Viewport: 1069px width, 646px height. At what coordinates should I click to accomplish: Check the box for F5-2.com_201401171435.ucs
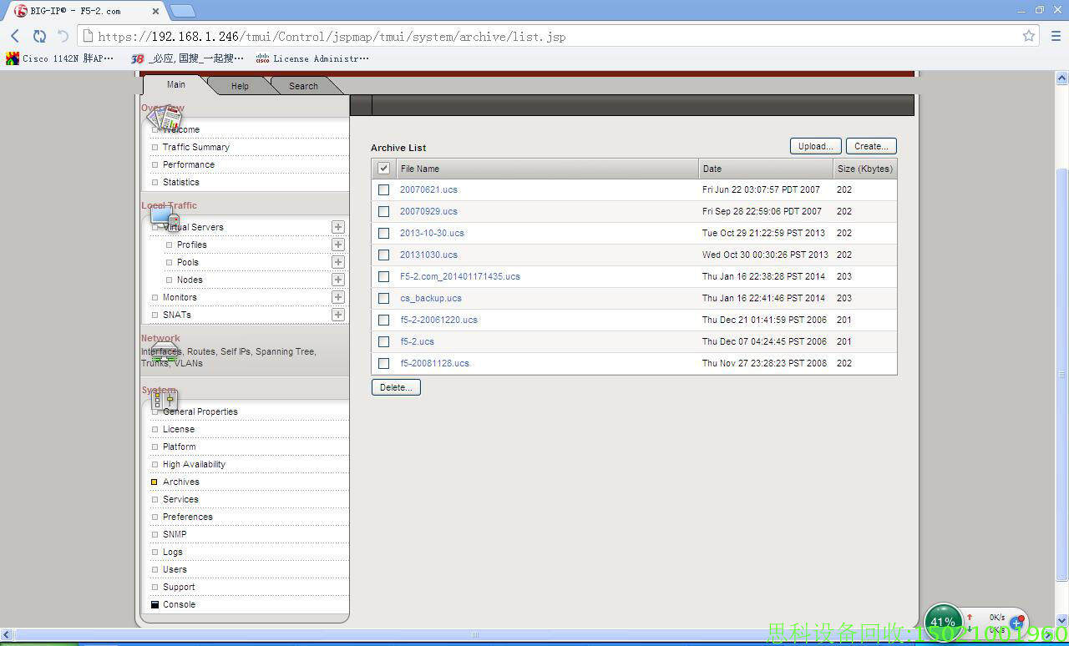[x=383, y=276]
